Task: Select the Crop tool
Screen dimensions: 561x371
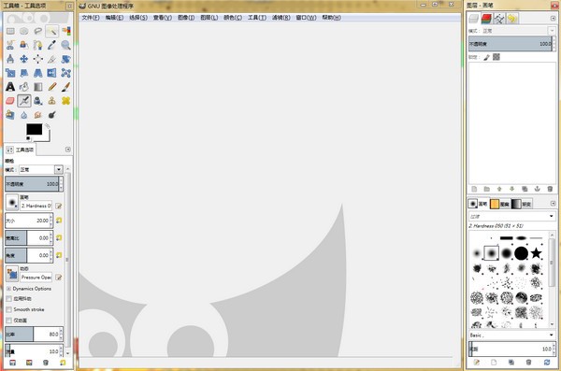Action: point(51,59)
